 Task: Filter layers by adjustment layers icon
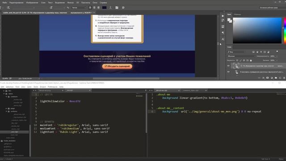tap(257, 52)
